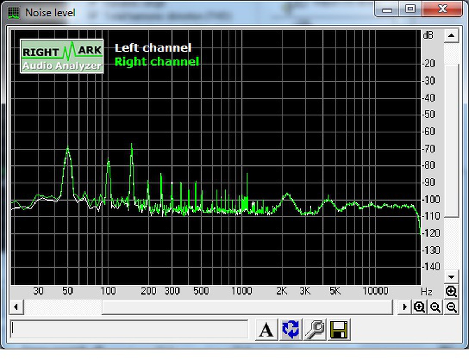Viewport: 469px width, 359px height.
Task: Toggle the blue circular arrows button
Action: click(x=291, y=330)
